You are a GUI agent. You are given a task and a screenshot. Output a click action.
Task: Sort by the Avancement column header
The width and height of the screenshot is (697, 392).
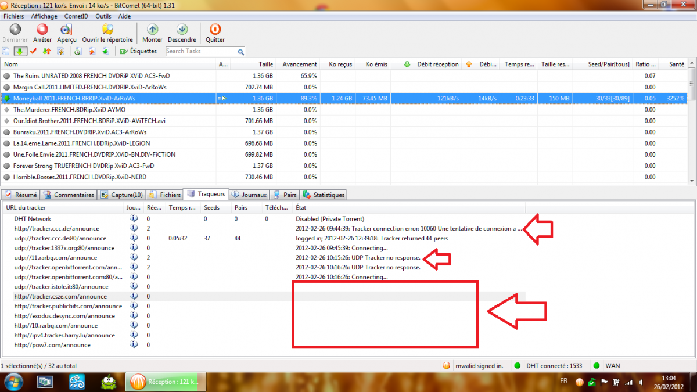coord(297,64)
